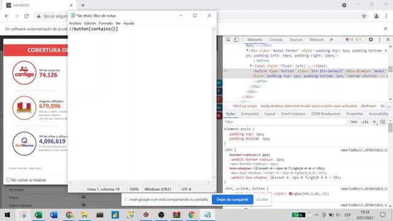Select the Event Listeners tab
The width and height of the screenshot is (393, 221).
point(294,114)
